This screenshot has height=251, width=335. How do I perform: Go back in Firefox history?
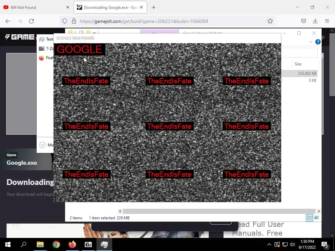click(8, 21)
